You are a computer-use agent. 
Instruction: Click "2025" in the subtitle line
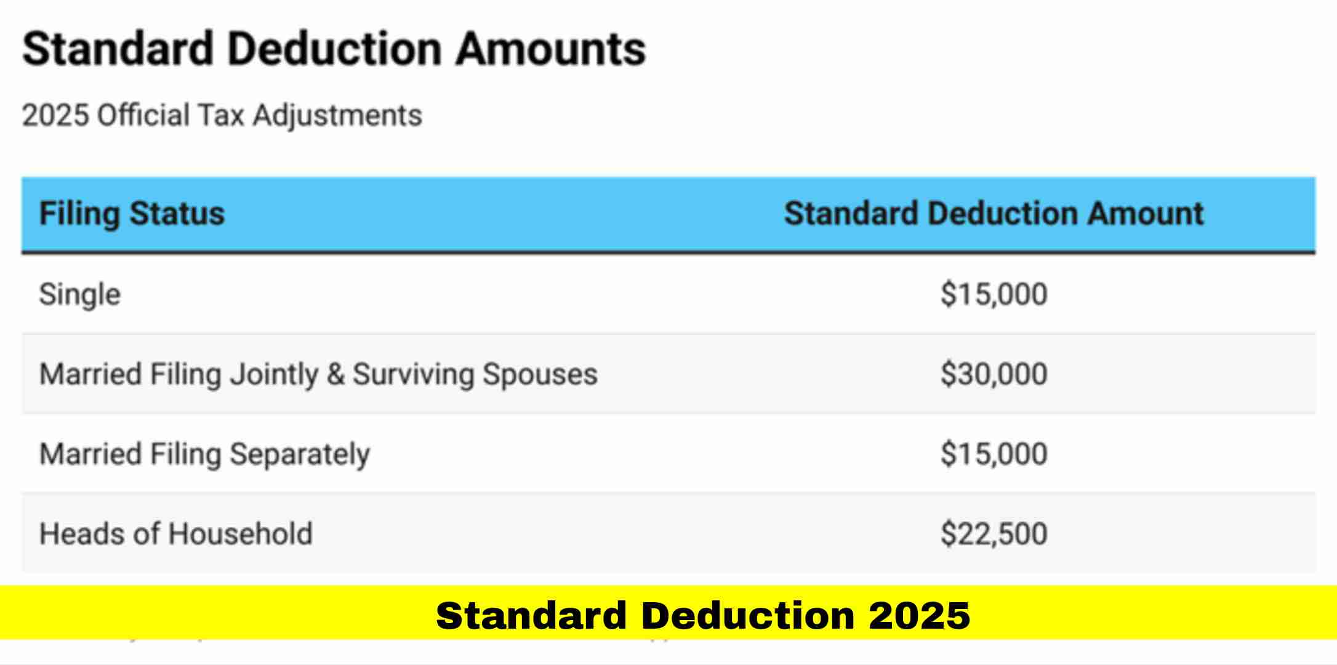pyautogui.click(x=55, y=115)
